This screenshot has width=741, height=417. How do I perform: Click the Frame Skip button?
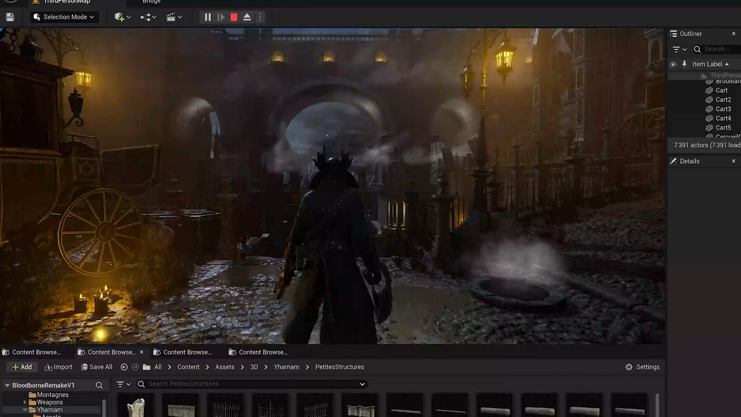[221, 17]
